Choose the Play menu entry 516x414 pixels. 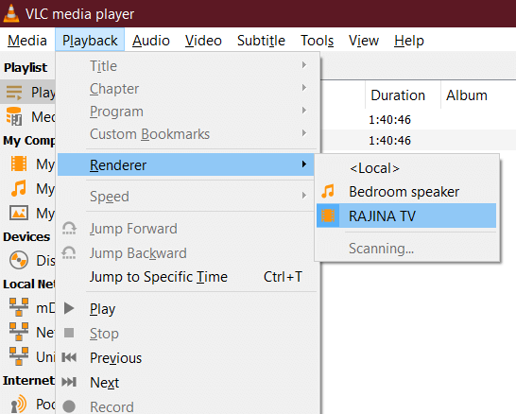(x=186, y=309)
